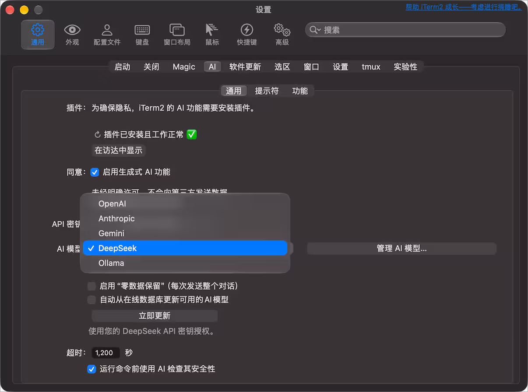Open the 设置 sub-tab

341,67
